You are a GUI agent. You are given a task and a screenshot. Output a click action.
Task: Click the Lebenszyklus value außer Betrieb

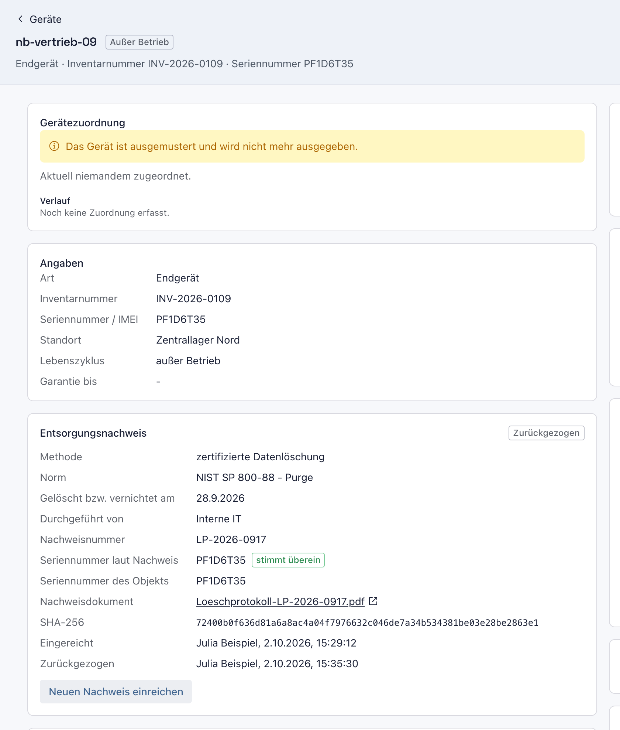point(188,361)
